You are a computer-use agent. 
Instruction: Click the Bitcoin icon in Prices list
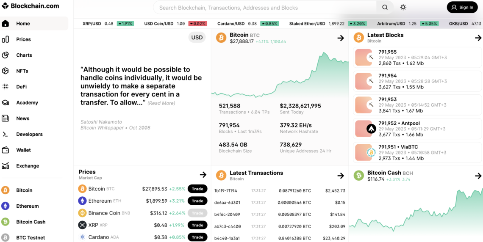(82, 189)
